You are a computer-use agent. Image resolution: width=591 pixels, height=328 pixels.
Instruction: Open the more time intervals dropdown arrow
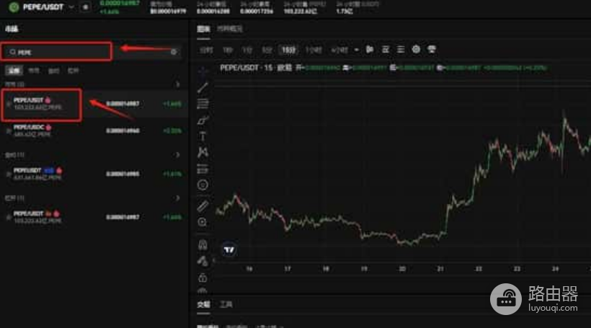point(356,50)
